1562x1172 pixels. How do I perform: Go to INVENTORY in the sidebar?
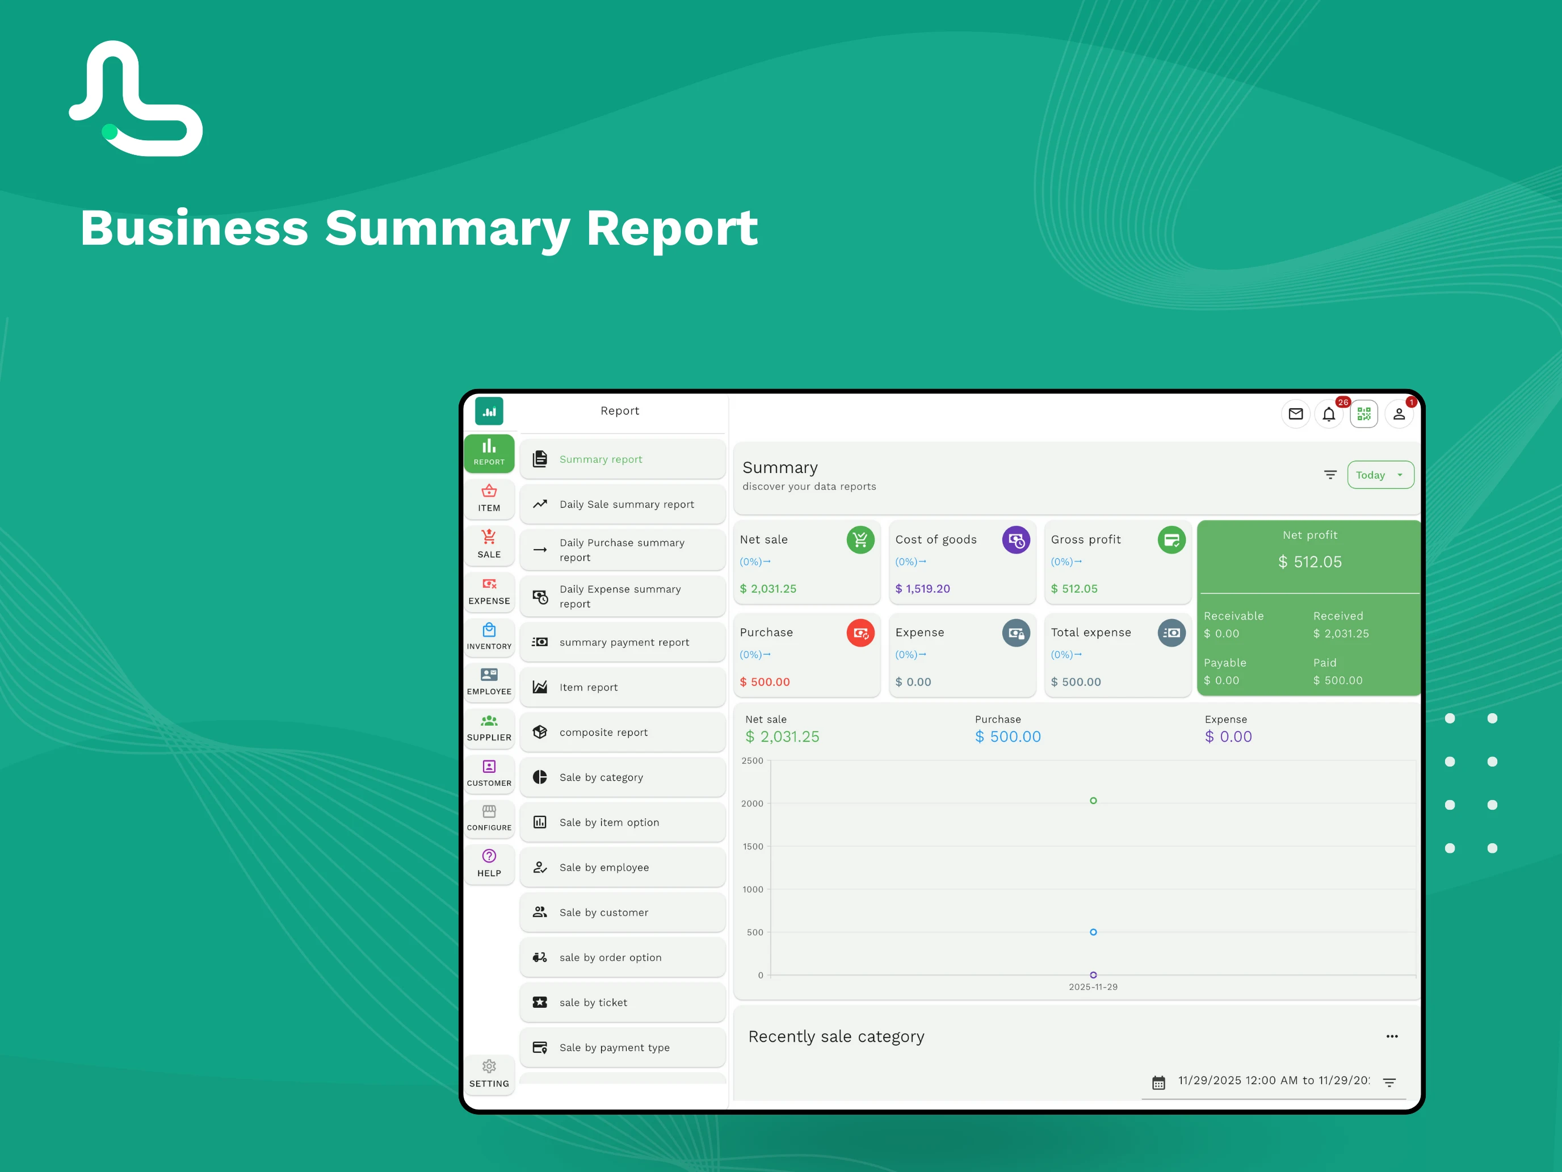[x=489, y=637]
